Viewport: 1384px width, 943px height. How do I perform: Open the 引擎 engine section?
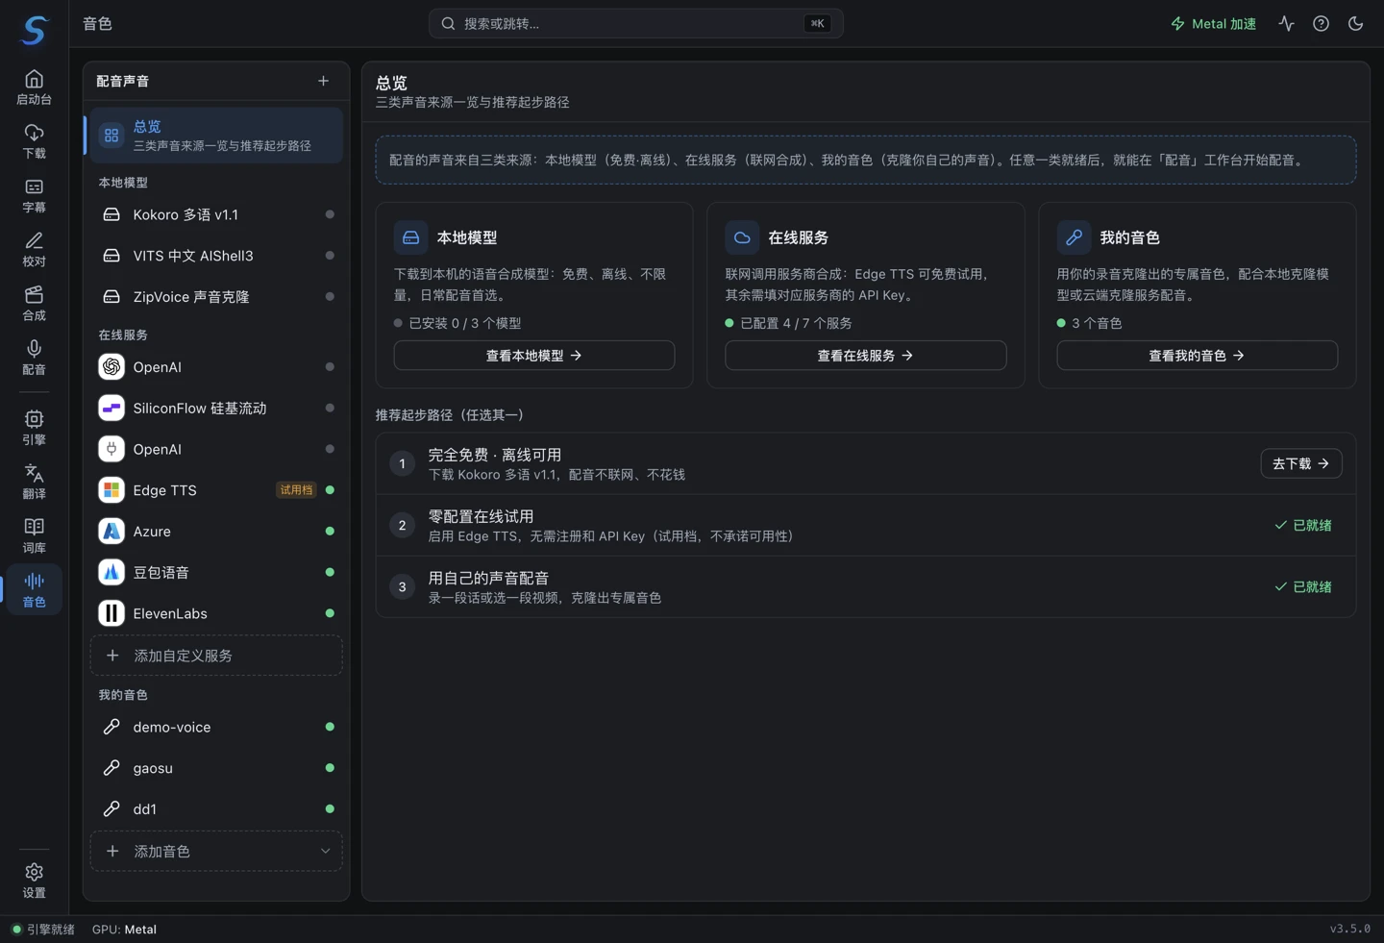(x=34, y=428)
